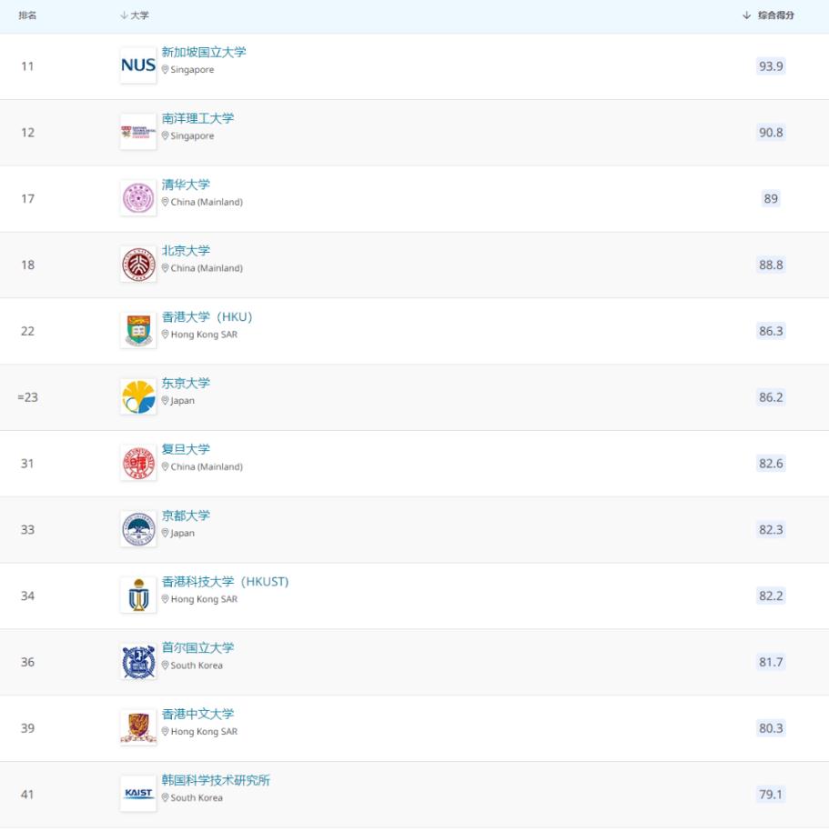
Task: Select the Fudan University red emblem
Action: (x=138, y=463)
